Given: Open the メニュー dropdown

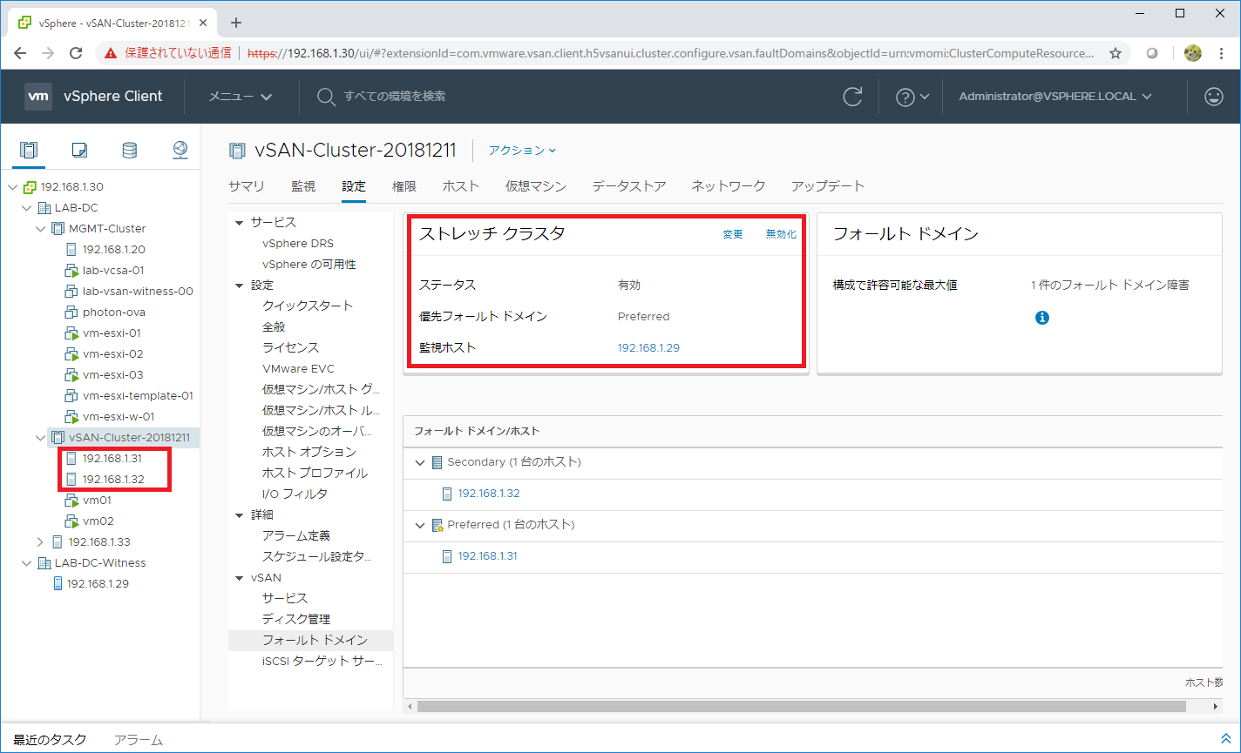Looking at the screenshot, I should 241,97.
